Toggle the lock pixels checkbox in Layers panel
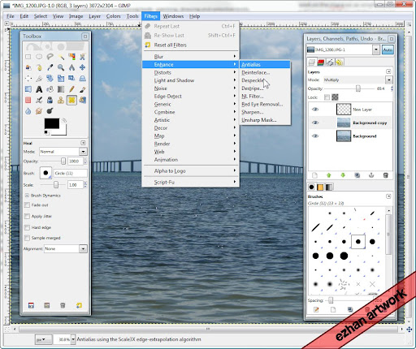This screenshot has height=349, width=416. pyautogui.click(x=327, y=97)
